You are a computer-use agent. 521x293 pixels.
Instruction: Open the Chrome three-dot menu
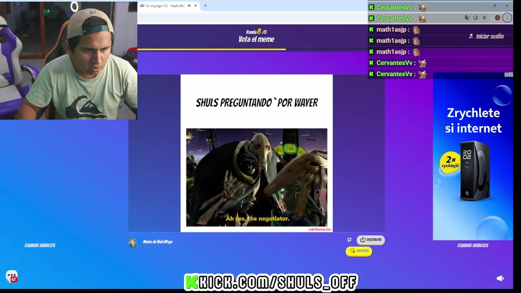(x=507, y=18)
